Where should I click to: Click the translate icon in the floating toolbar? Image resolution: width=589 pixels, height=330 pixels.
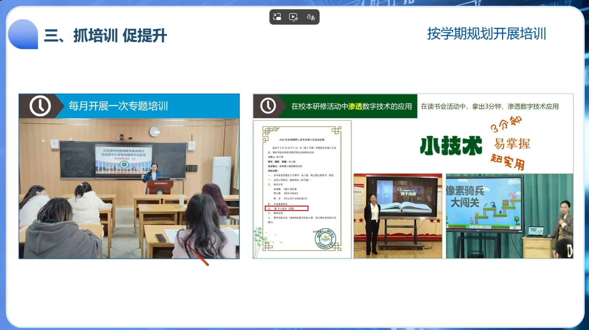pyautogui.click(x=311, y=17)
